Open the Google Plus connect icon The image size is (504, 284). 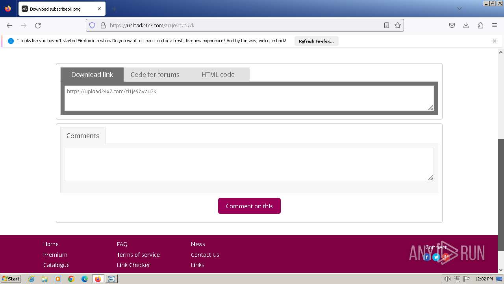pyautogui.click(x=445, y=257)
